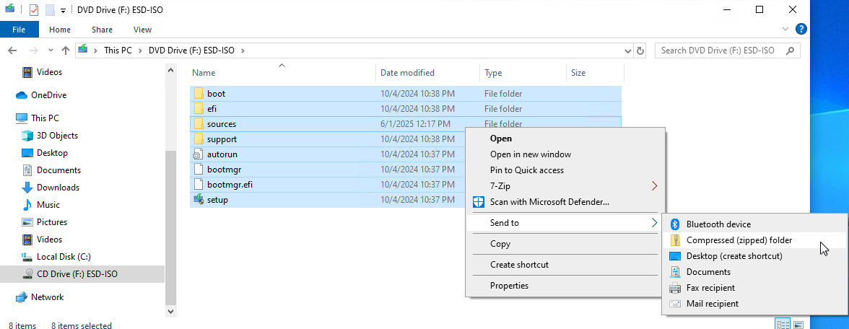Switch to Details view layout icon

point(783,325)
